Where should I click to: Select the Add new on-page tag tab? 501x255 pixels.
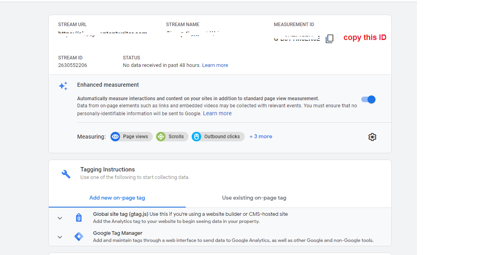[x=117, y=198]
